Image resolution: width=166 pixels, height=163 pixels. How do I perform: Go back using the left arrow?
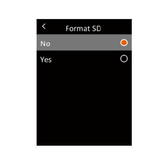(x=44, y=26)
